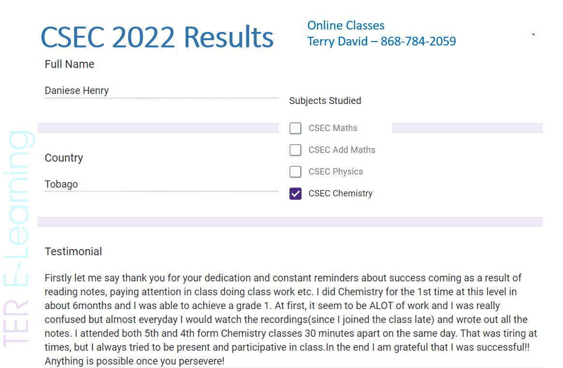
Task: Uncheck the CSEC Chemistry checkbox
Action: (295, 193)
